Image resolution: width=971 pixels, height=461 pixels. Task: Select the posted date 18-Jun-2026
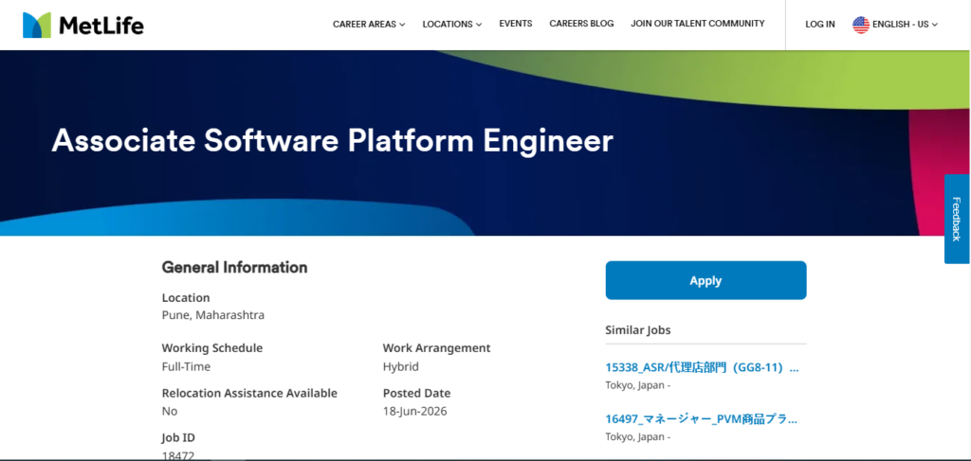click(x=415, y=412)
